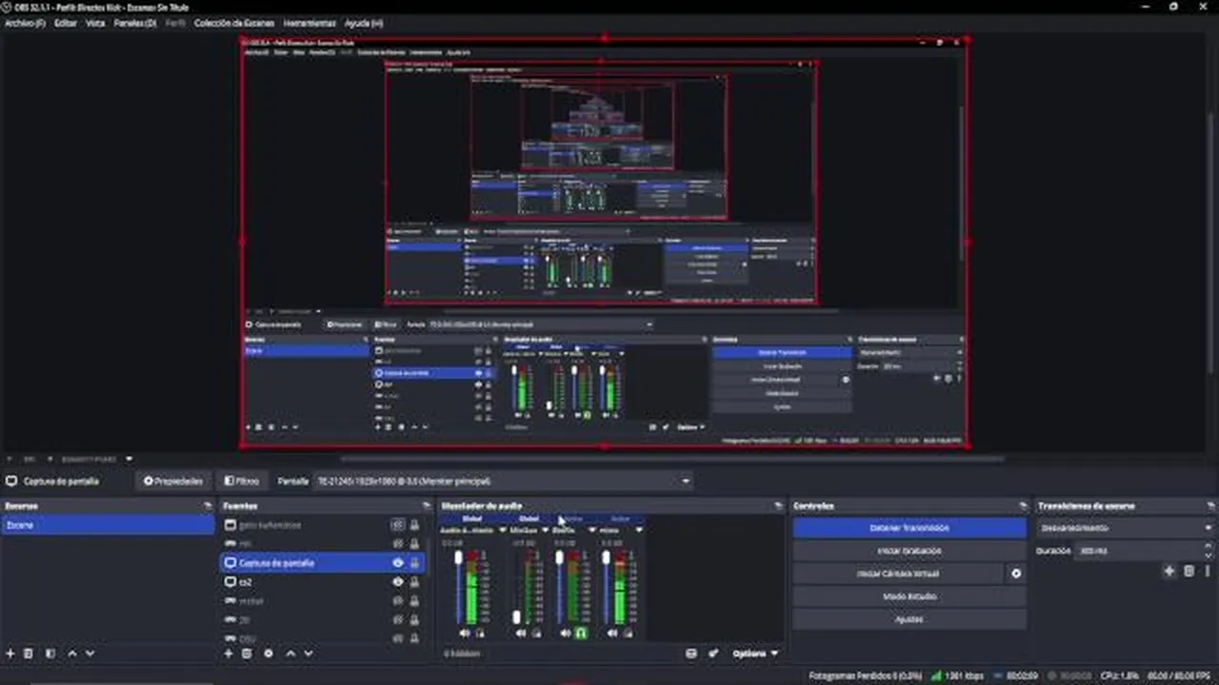1219x685 pixels.
Task: Remove the scene transition with trash icon
Action: tap(1189, 571)
